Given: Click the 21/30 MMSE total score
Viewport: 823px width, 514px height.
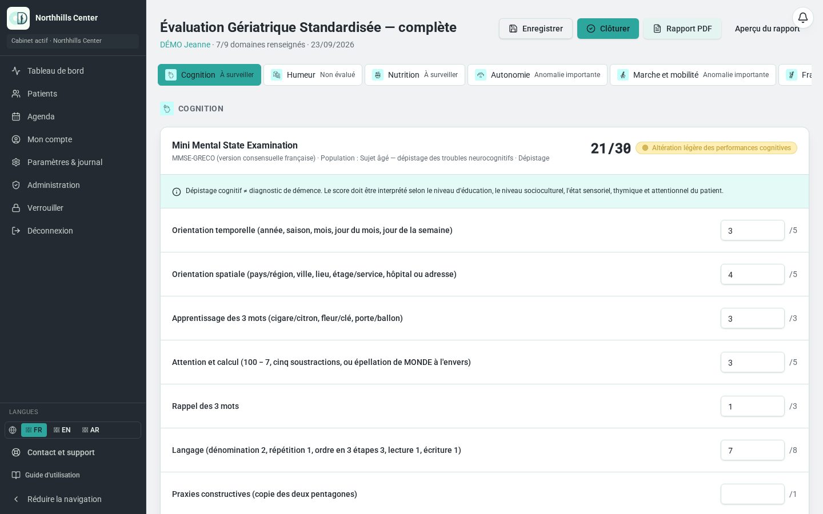Looking at the screenshot, I should [x=610, y=148].
